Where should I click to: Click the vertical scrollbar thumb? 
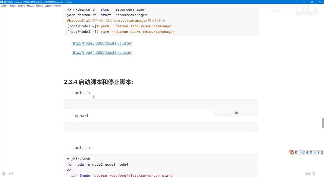[x=323, y=123]
